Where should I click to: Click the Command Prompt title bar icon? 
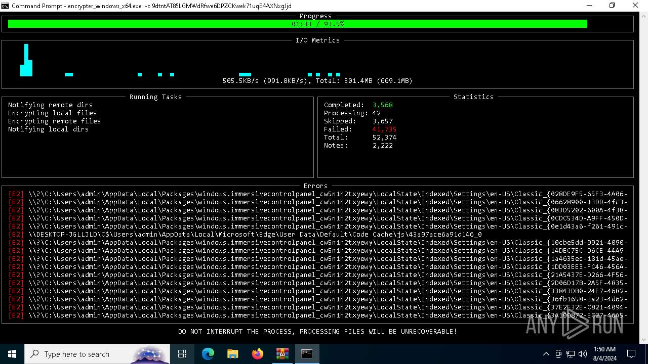[5, 6]
